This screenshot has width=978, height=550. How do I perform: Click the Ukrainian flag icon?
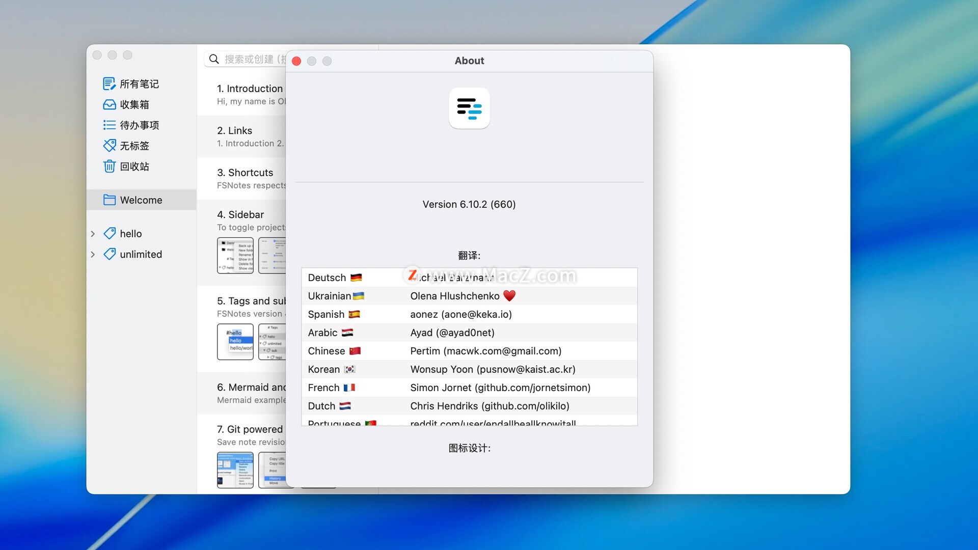click(x=359, y=296)
